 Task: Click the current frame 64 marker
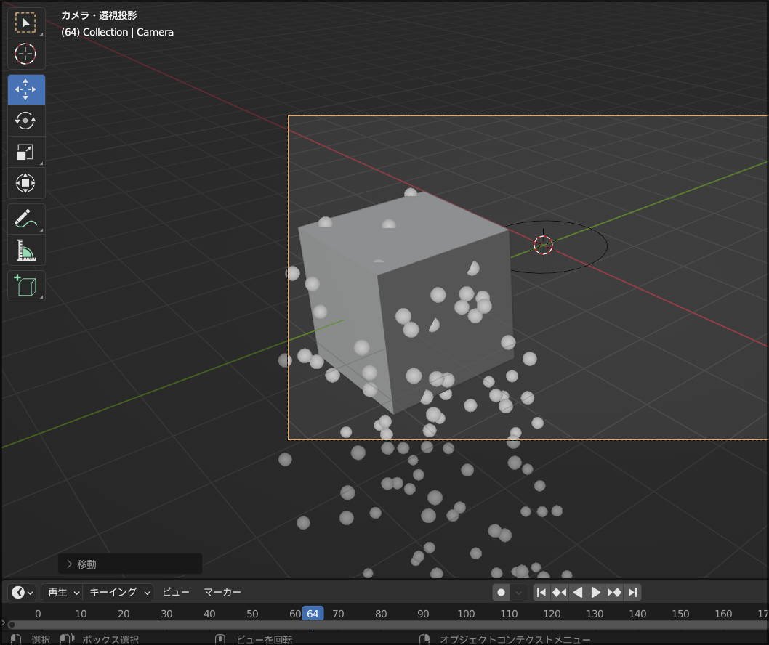tap(313, 614)
